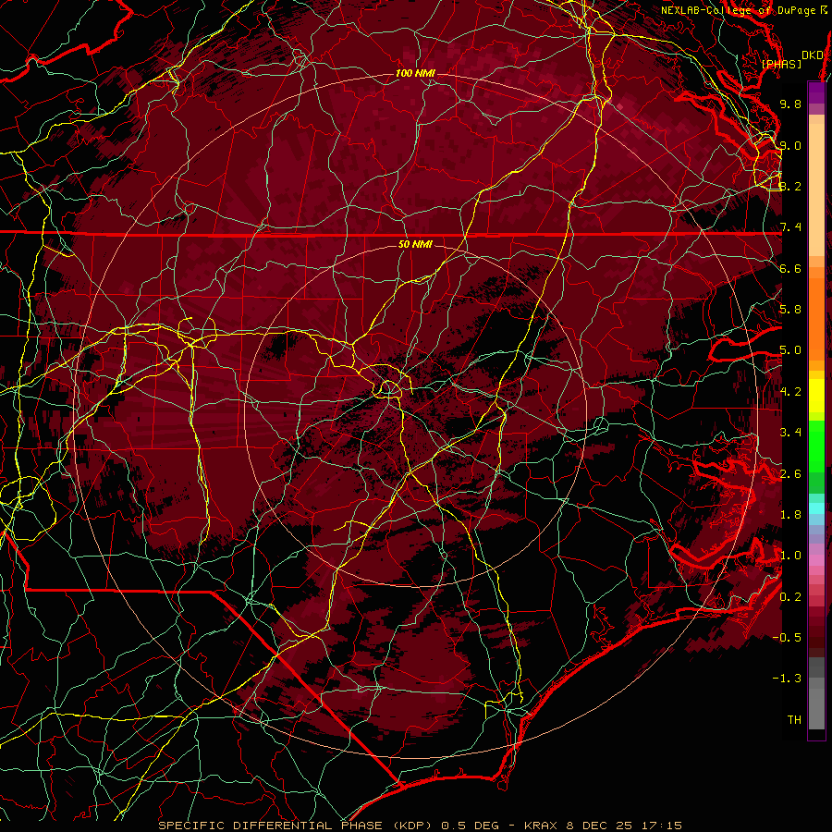Viewport: 832px width, 832px height.
Task: Click the 17:15 timestamp in the caption
Action: [x=661, y=826]
